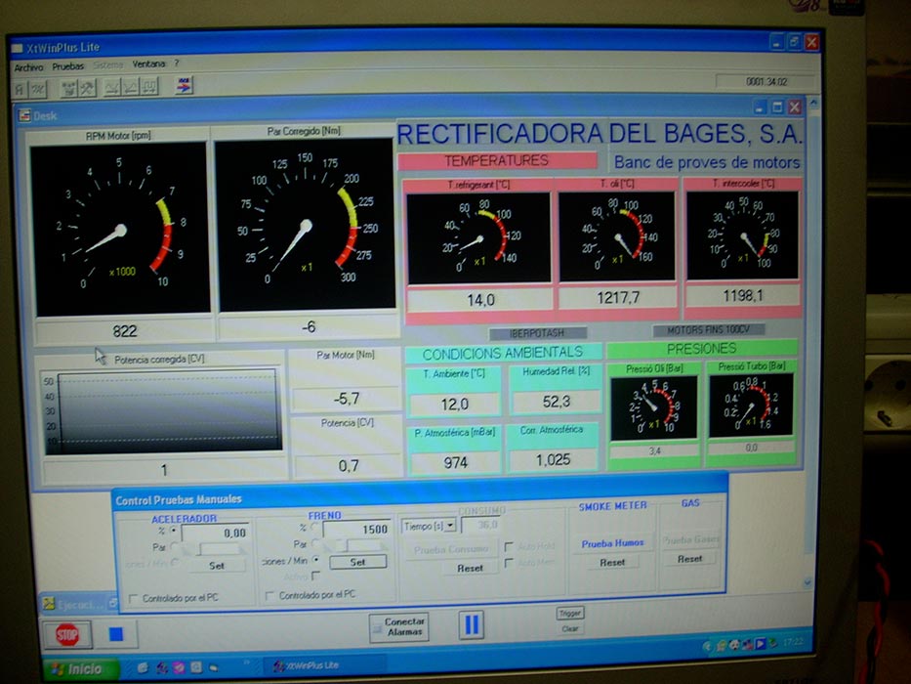Click the XtWinPlus Lite taskbar button

click(x=324, y=665)
